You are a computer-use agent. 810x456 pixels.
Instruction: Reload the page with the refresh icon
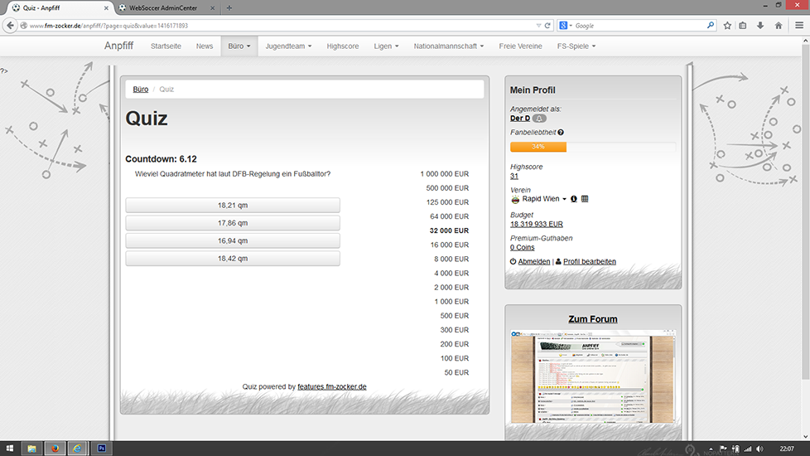click(547, 26)
